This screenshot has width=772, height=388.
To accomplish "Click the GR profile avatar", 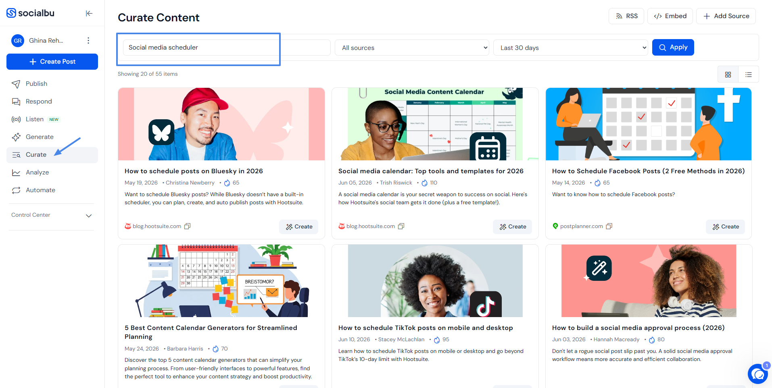I will tap(18, 40).
